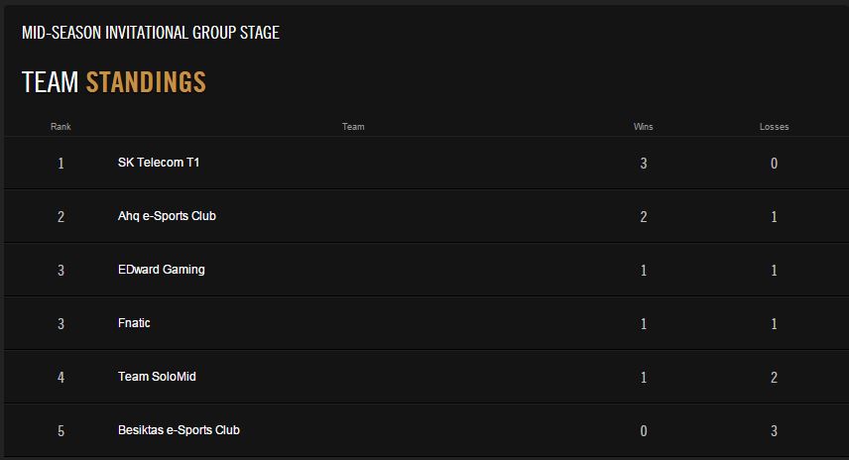Open the Team SoloMid entry
The height and width of the screenshot is (460, 849).
(157, 377)
